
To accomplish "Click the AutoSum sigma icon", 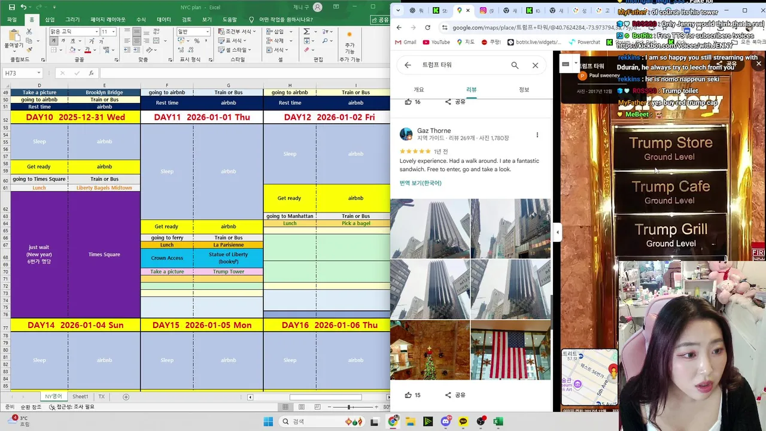I will tap(307, 32).
